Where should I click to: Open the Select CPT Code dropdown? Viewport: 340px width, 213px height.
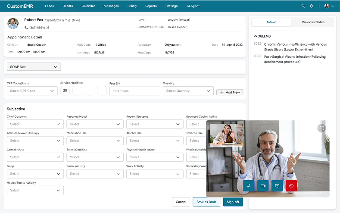32,91
